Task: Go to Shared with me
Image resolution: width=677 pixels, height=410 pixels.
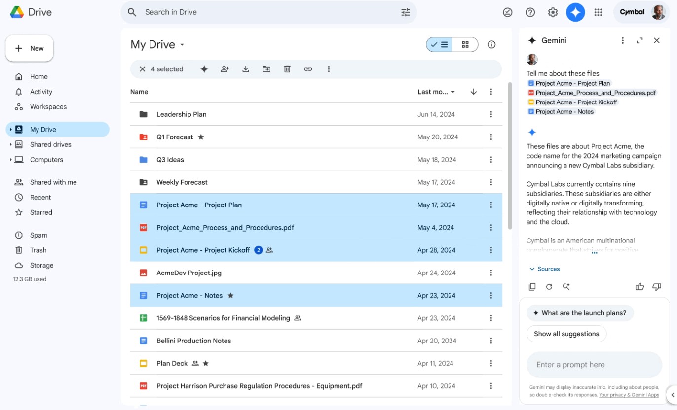Action: (53, 182)
